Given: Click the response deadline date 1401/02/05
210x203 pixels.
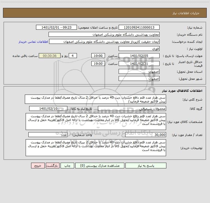Looking at the screenshot, I should click(x=139, y=56).
